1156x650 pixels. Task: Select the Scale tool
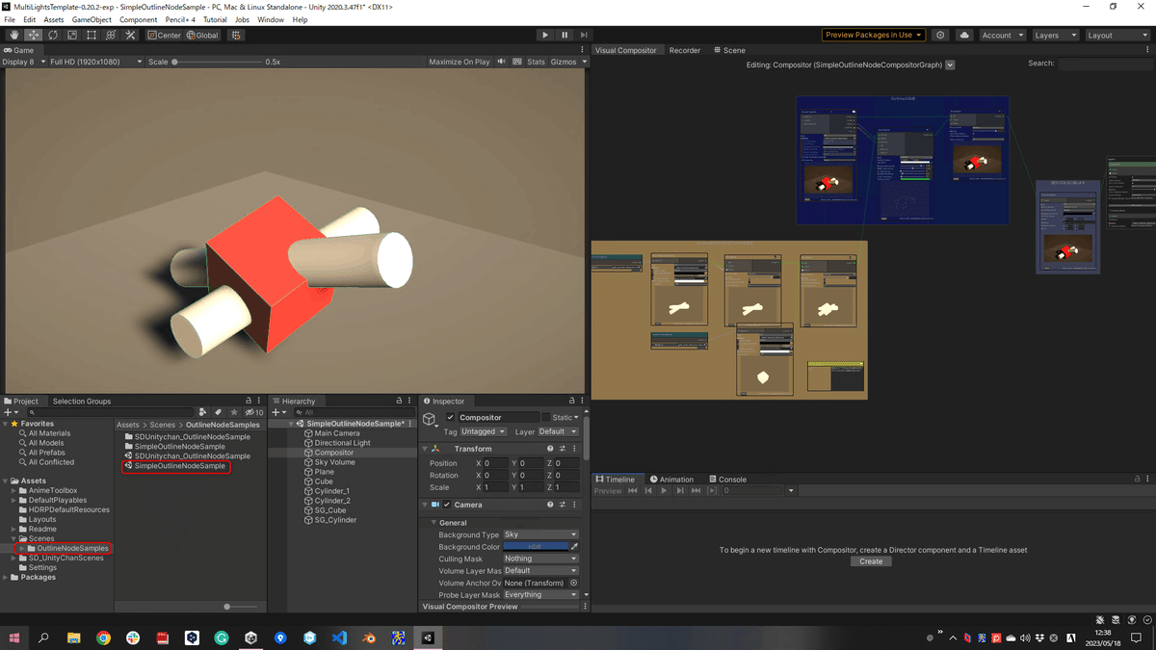[71, 35]
